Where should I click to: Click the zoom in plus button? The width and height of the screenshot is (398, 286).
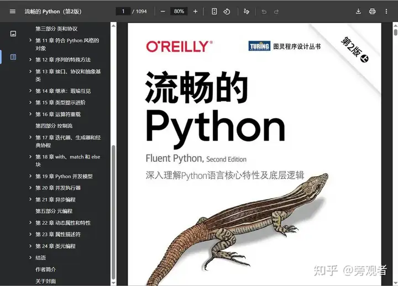click(x=195, y=11)
